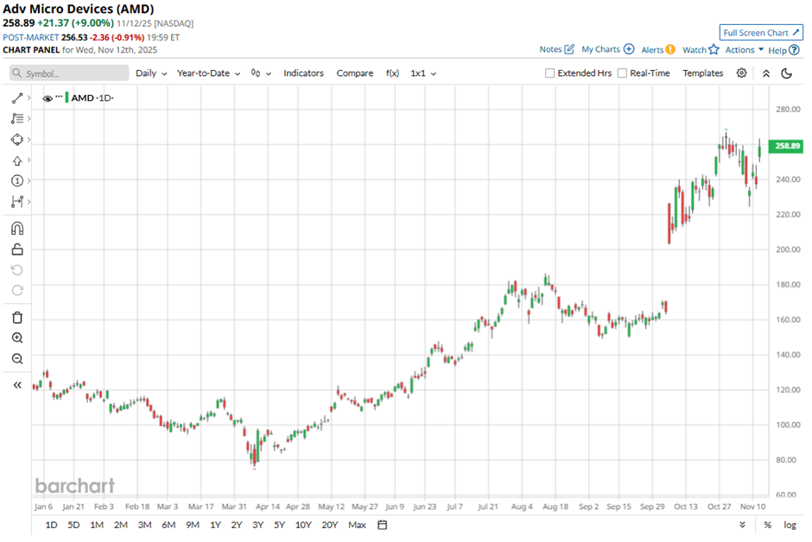Toggle the magnet snap tool
This screenshot has height=542, width=812.
point(17,229)
